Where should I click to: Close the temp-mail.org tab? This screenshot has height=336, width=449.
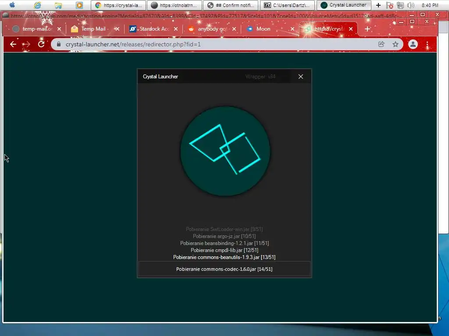click(x=59, y=29)
